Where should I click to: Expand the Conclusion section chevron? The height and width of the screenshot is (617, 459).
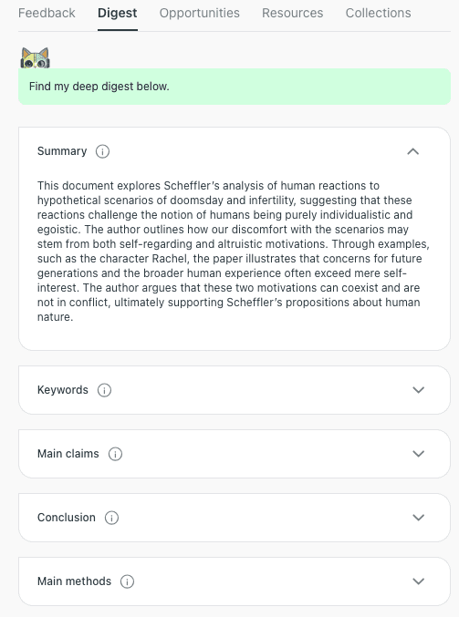(x=419, y=518)
